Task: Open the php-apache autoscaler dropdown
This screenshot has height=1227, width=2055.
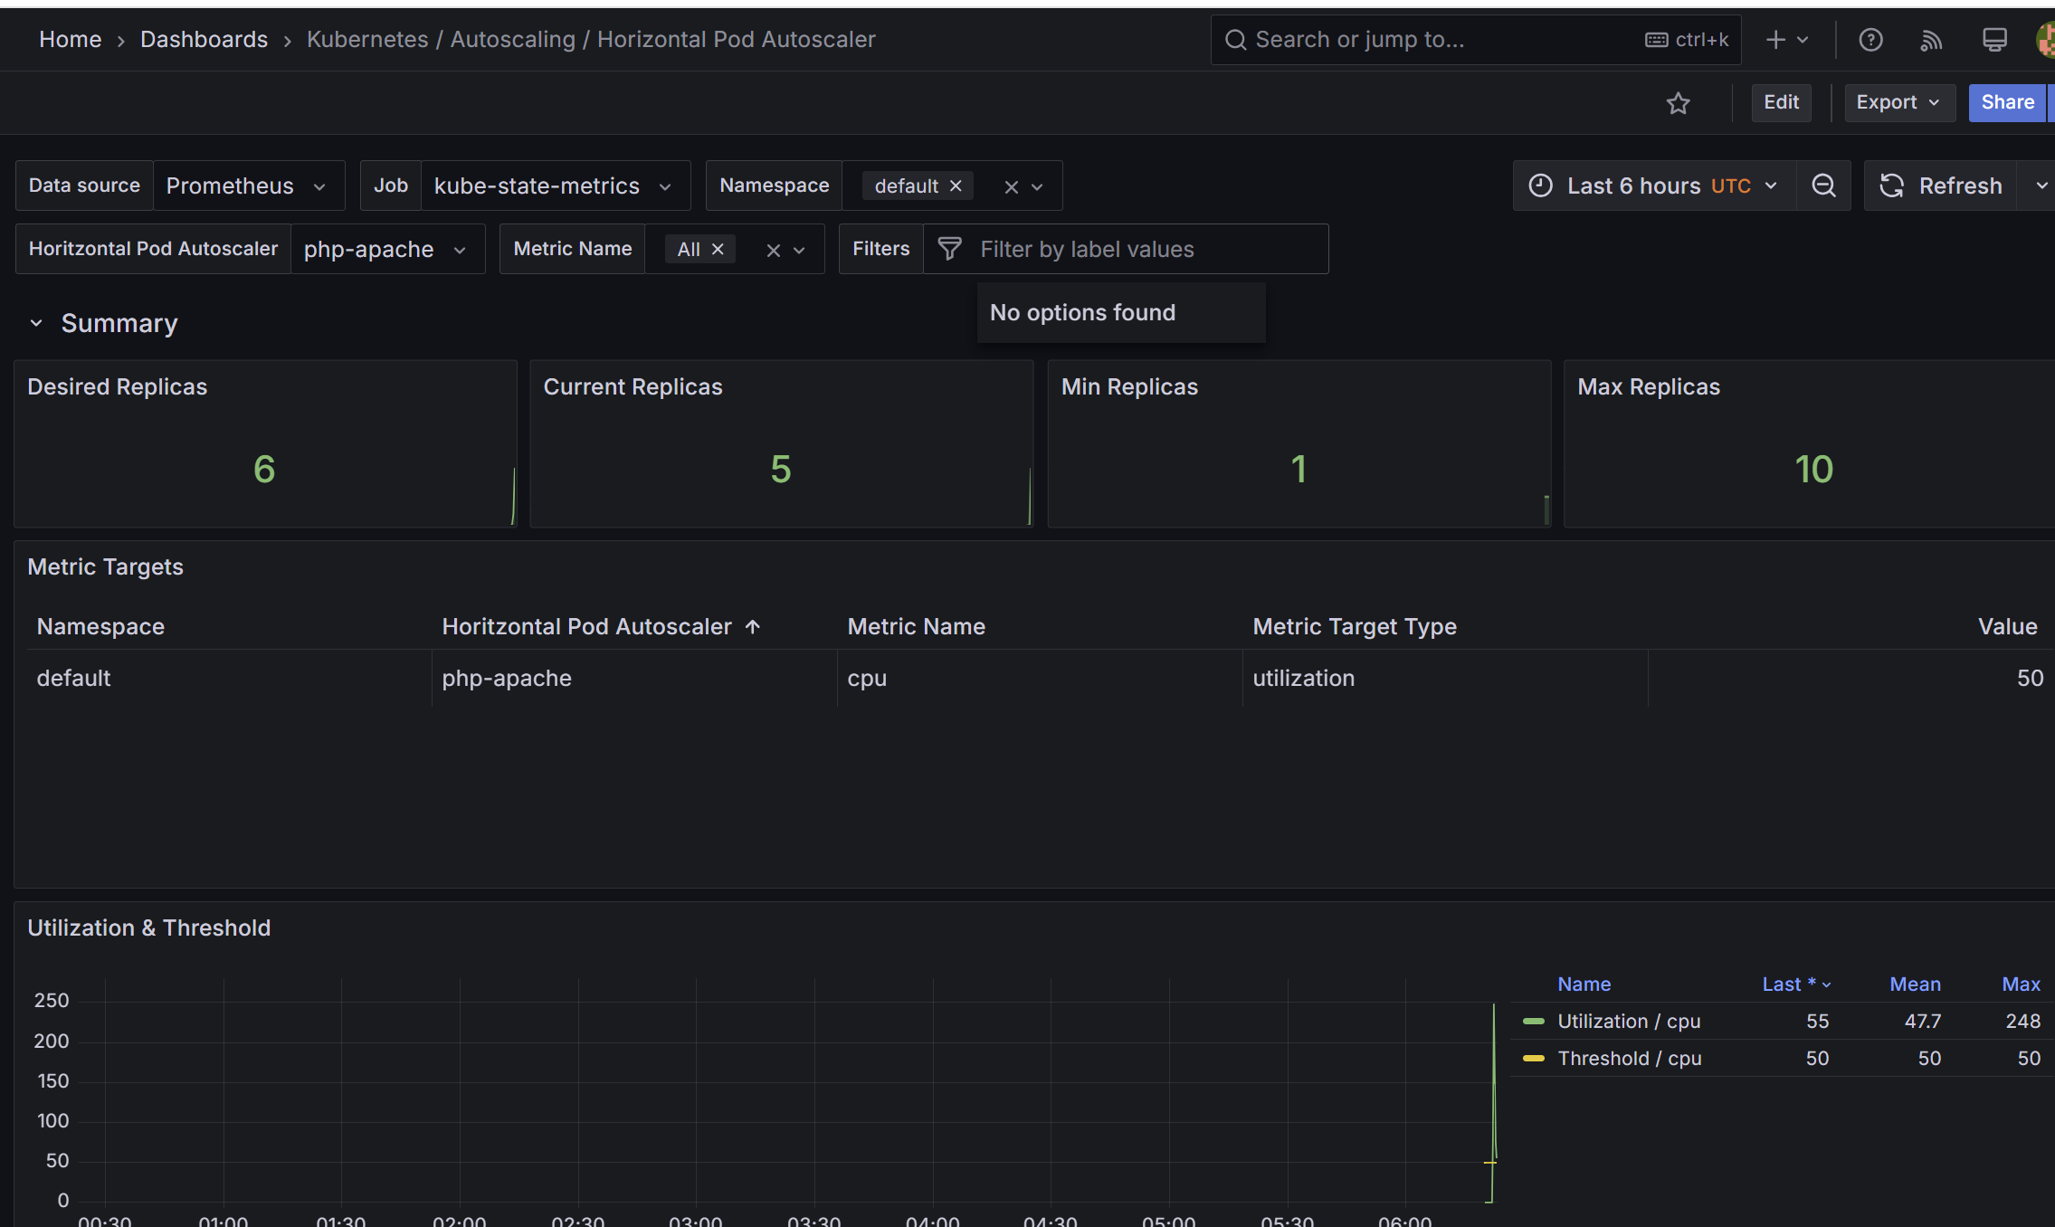Action: (x=386, y=249)
